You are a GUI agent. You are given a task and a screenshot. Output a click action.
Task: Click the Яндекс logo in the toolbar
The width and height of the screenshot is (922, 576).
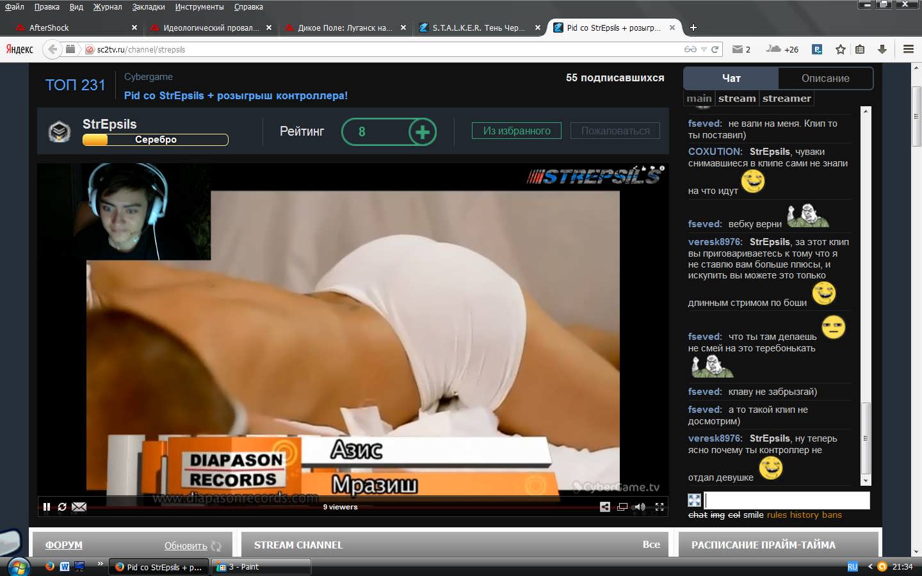coord(19,49)
